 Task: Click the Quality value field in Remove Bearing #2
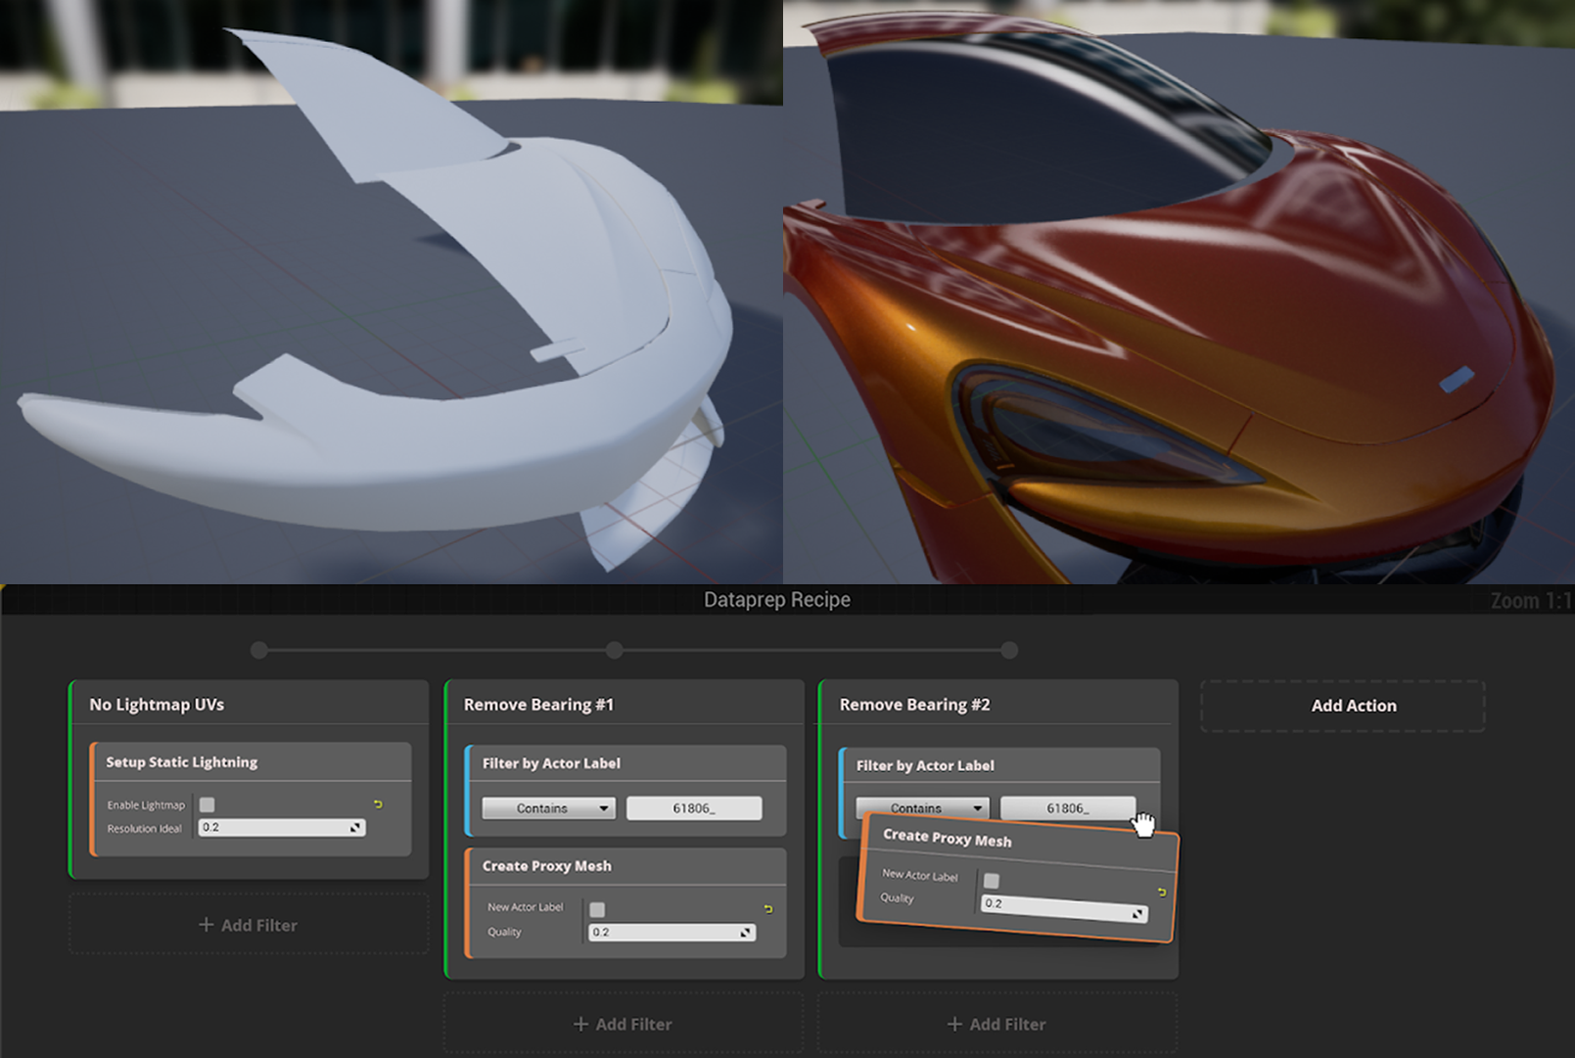[x=1064, y=909]
